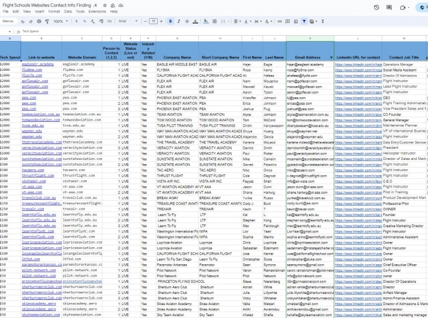Select the Email Address header cell
Screen dimensions: 428x318
(x=310, y=51)
